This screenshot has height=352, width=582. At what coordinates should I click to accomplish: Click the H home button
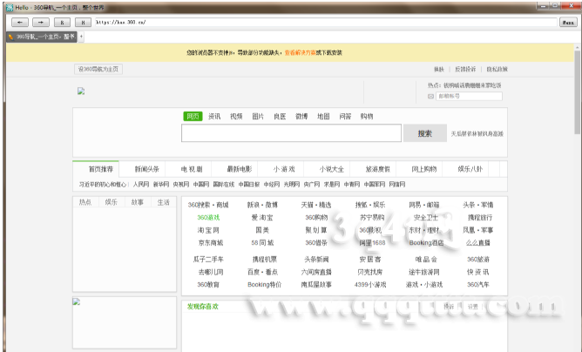click(x=83, y=23)
